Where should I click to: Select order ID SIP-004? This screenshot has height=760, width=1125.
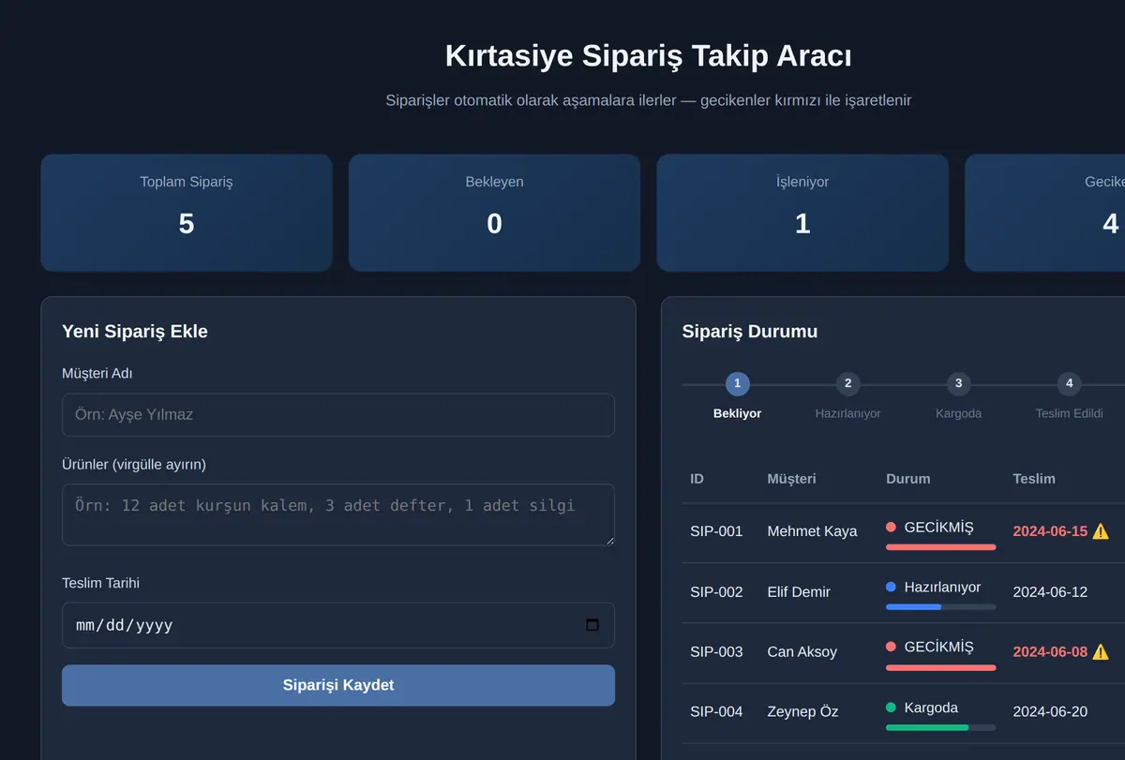pyautogui.click(x=716, y=711)
